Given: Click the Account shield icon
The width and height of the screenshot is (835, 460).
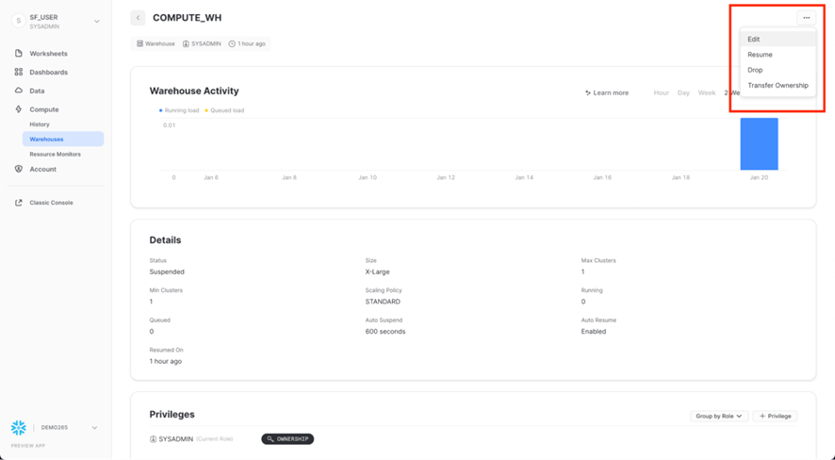Looking at the screenshot, I should 19,170.
